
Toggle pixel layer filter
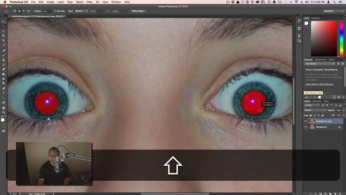click(323, 105)
